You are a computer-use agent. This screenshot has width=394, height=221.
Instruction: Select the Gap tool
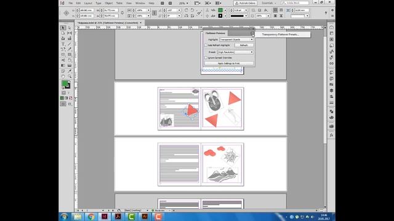point(70,33)
